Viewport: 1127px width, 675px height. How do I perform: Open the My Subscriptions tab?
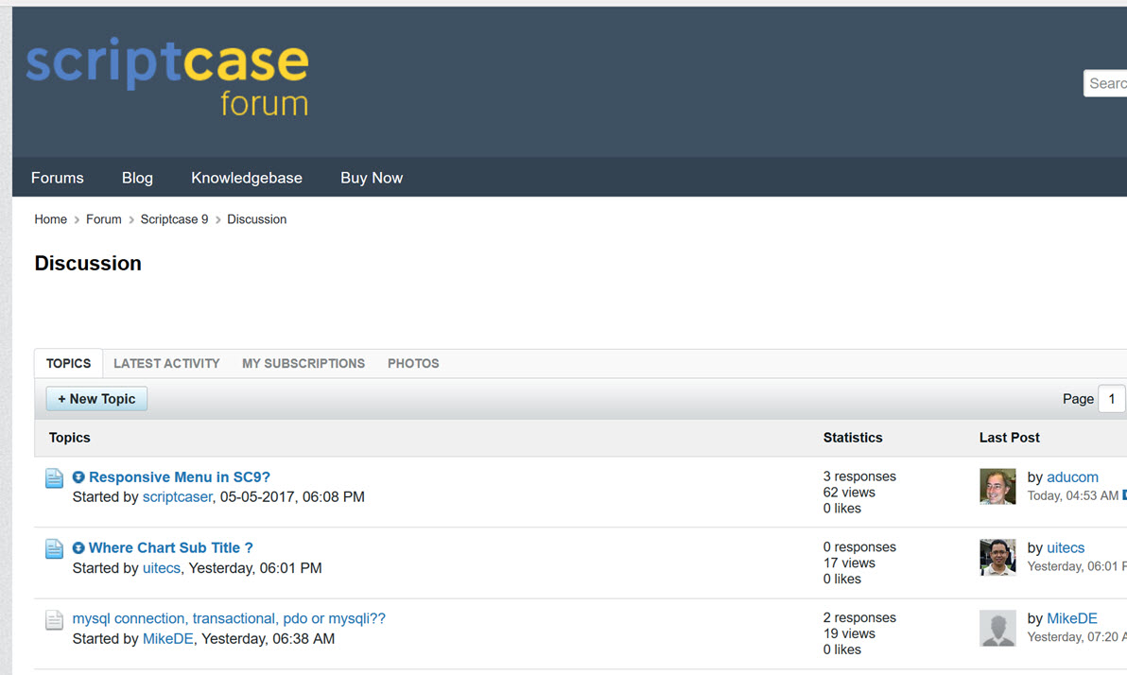click(x=303, y=364)
